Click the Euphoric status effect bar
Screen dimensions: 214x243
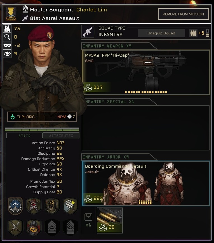pos(42,117)
